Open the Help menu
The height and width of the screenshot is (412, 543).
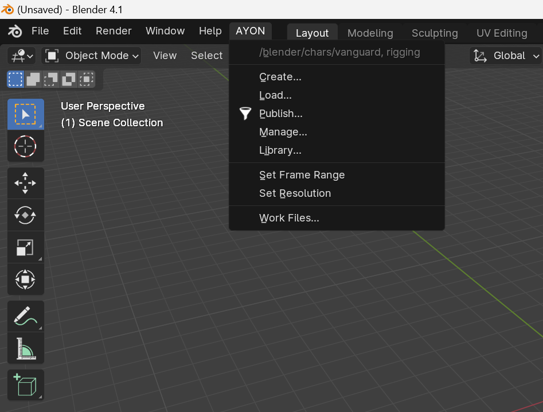pyautogui.click(x=210, y=31)
